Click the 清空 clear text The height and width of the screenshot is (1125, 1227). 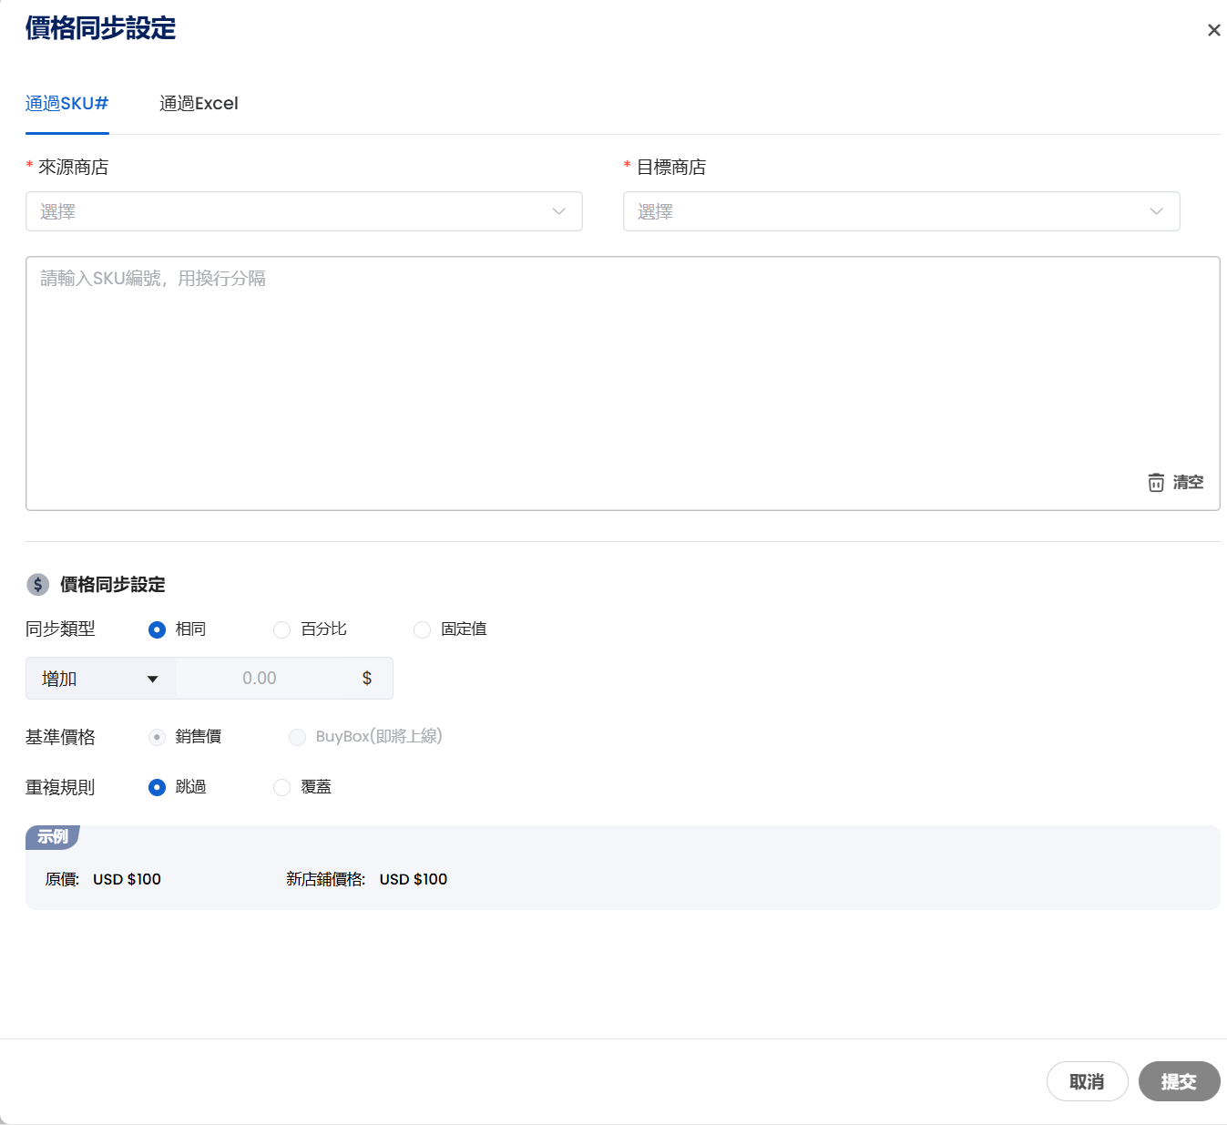point(1188,482)
